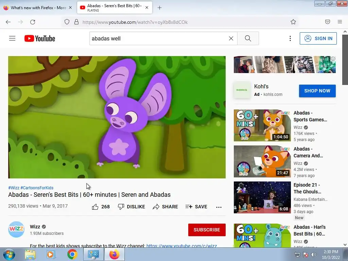Subscribe to the Wizz channel

point(207,230)
